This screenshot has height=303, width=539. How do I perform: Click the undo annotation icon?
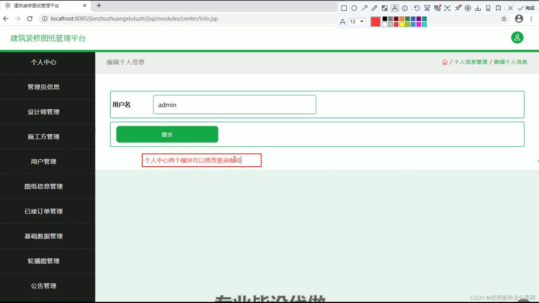pyautogui.click(x=417, y=8)
